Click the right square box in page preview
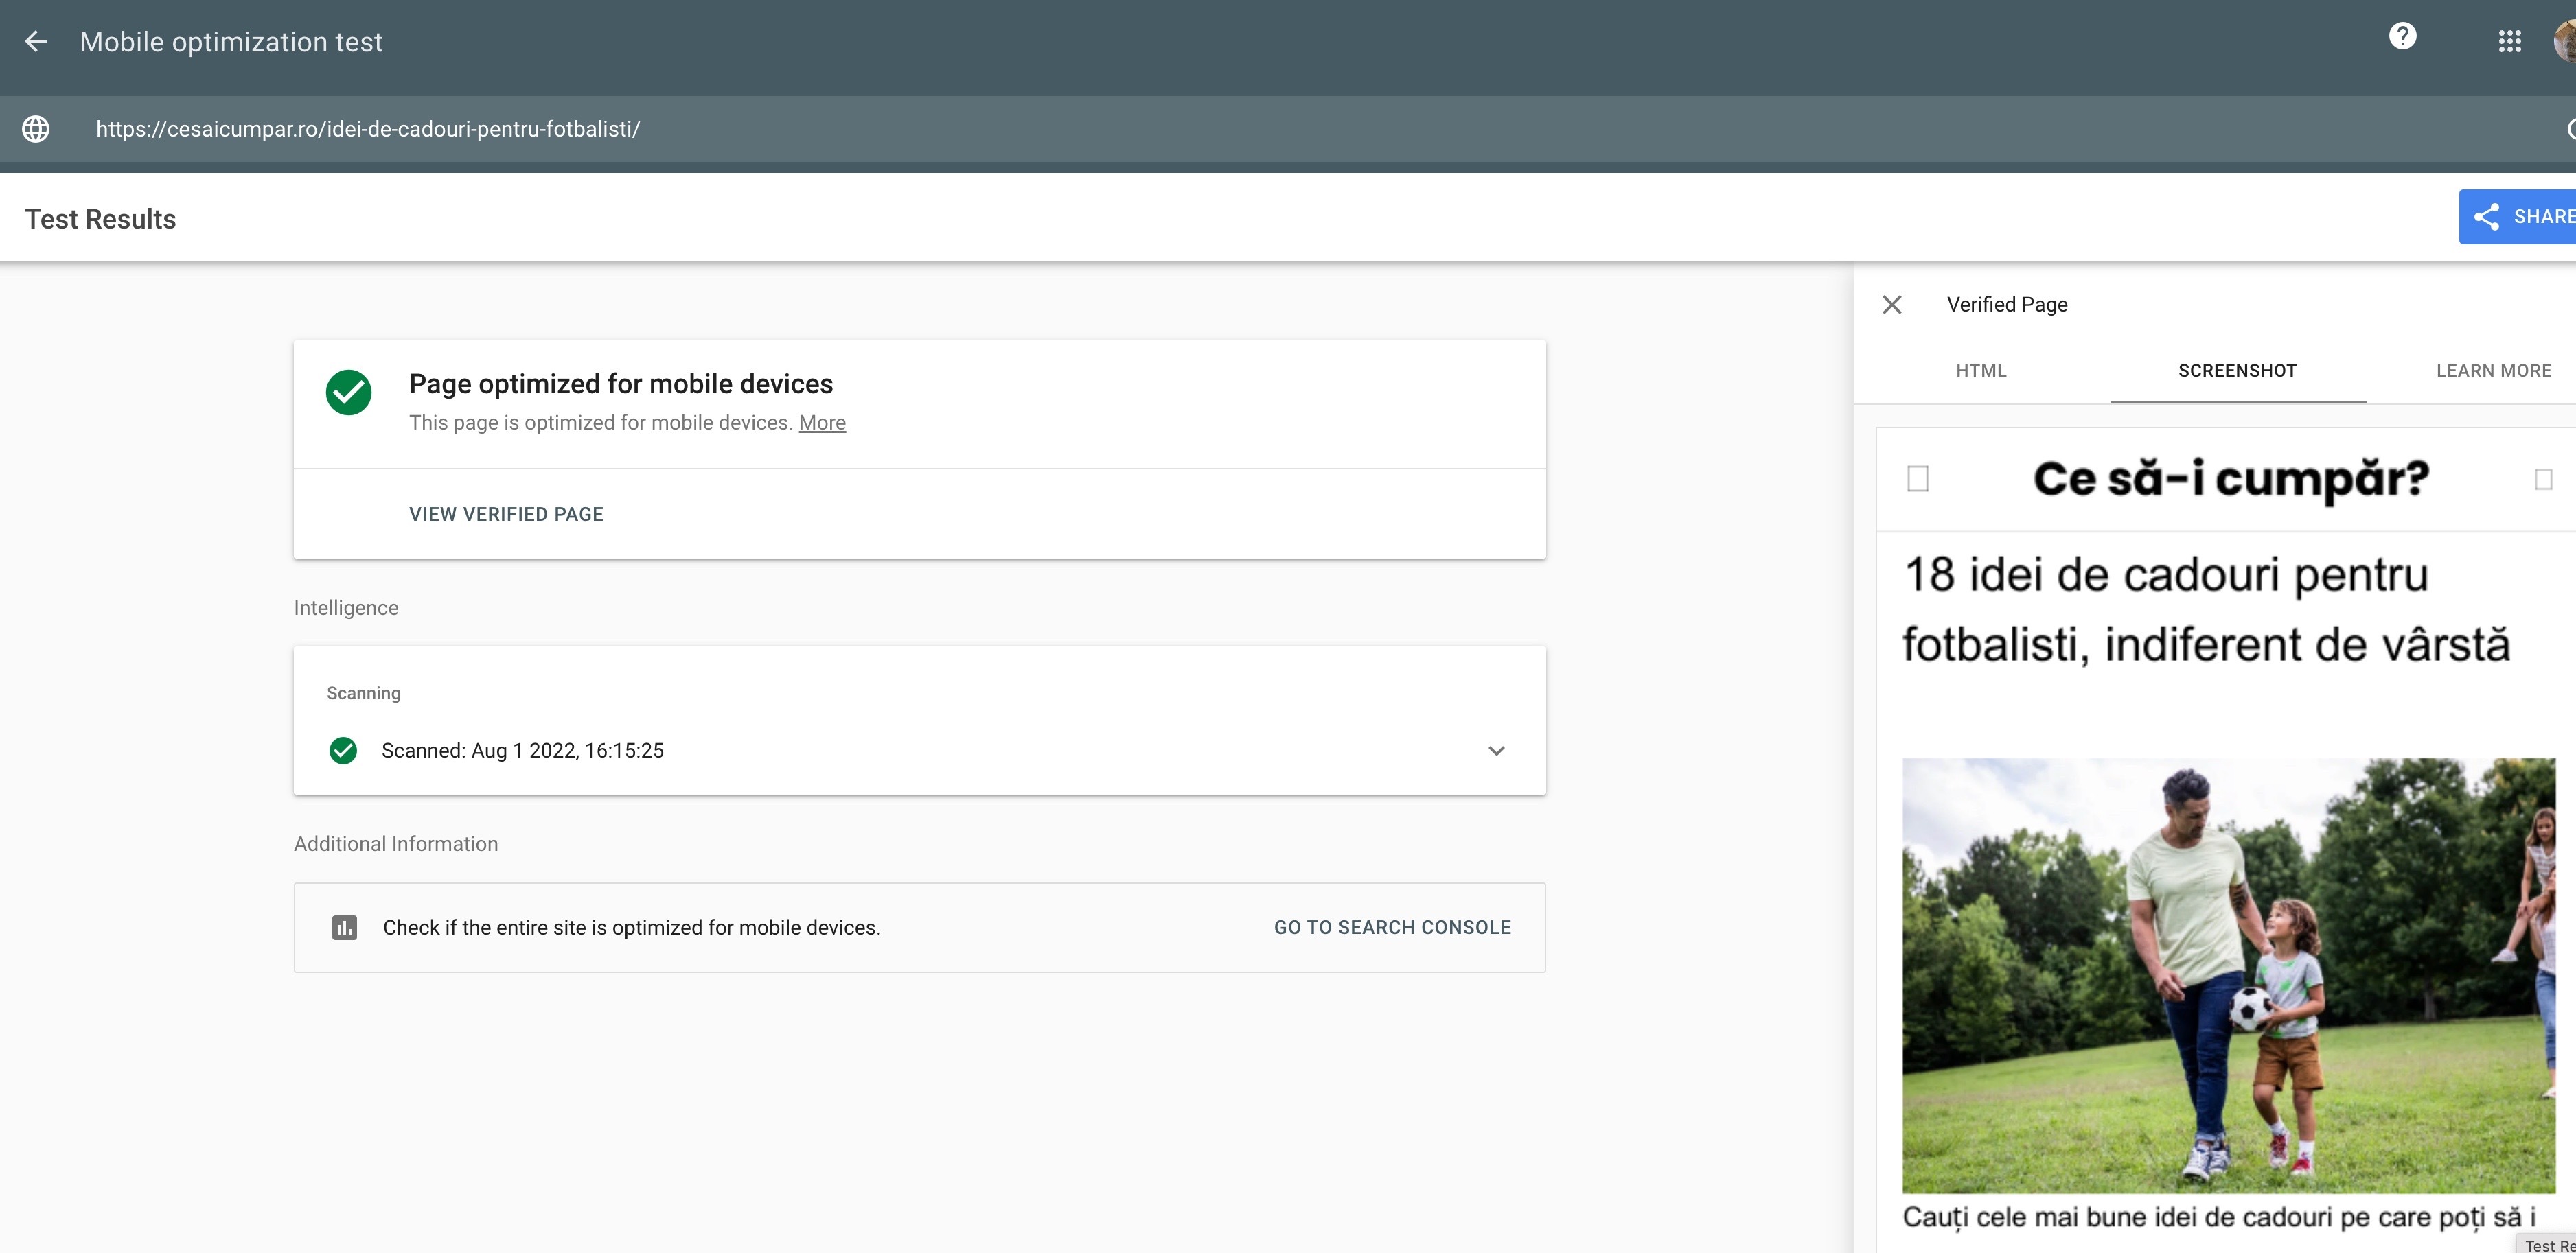 [x=2543, y=480]
